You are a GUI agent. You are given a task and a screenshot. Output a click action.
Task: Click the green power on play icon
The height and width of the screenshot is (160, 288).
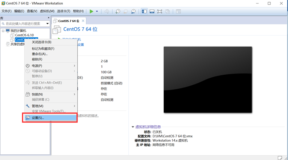pos(91,11)
